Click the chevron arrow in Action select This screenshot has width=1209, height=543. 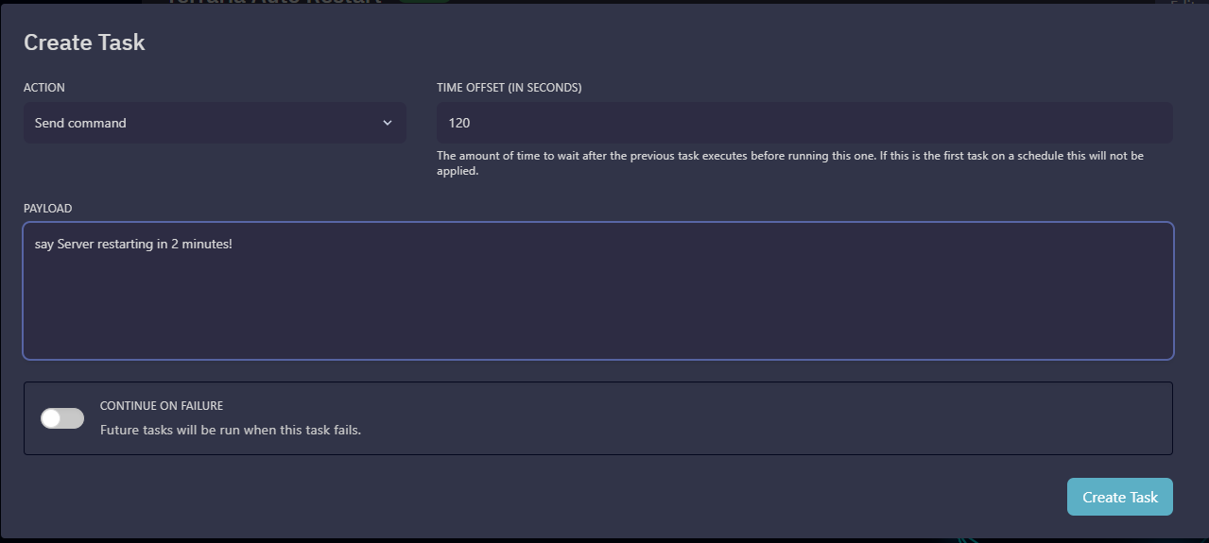tap(387, 123)
